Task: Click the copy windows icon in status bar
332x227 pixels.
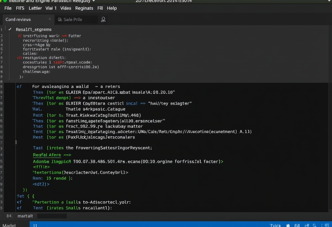Action: click(307, 226)
